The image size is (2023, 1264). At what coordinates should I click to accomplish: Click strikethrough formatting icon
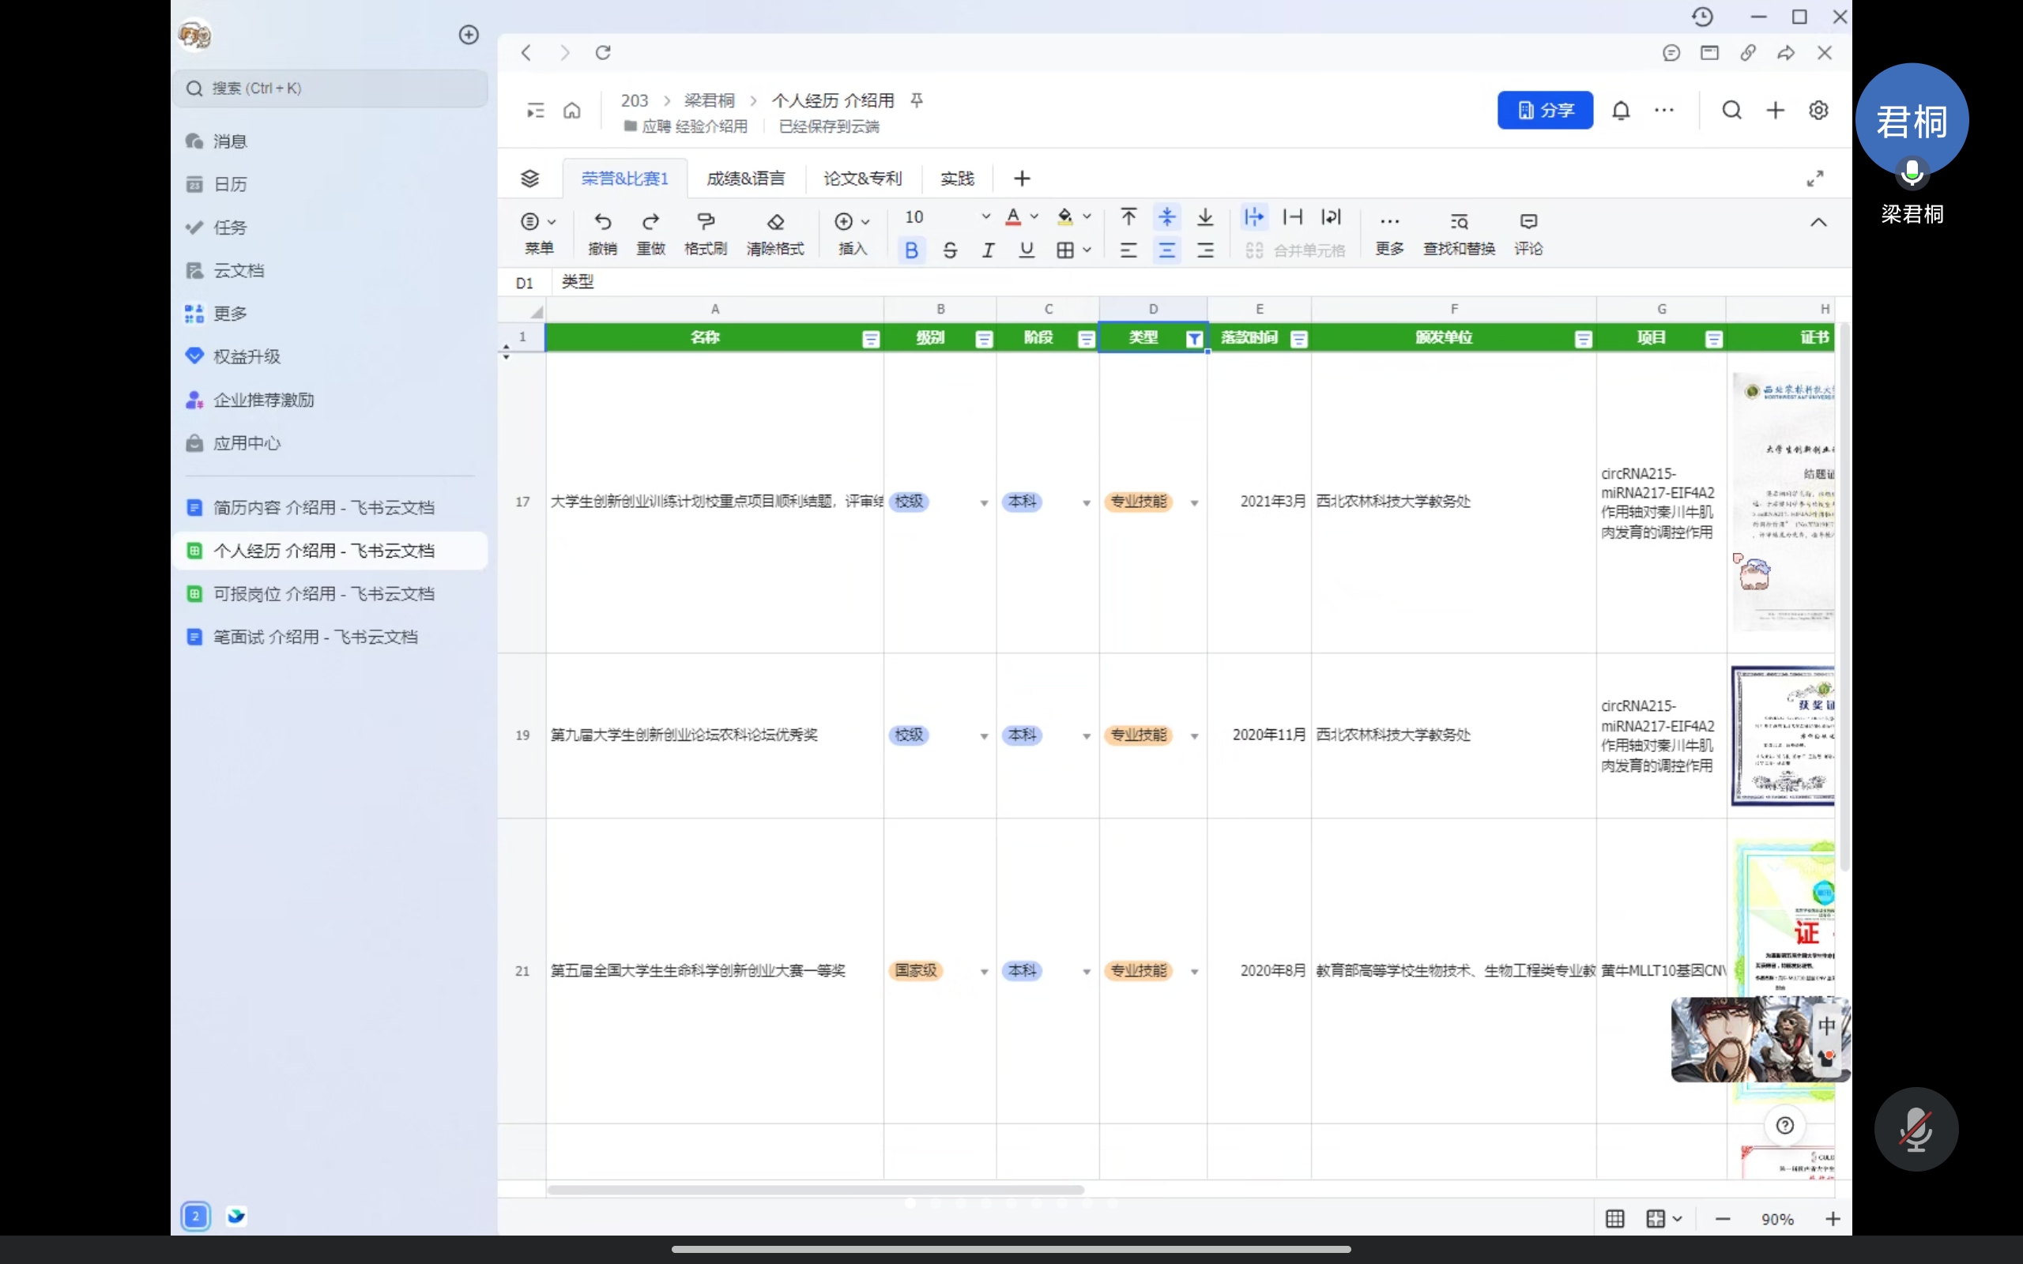(950, 250)
